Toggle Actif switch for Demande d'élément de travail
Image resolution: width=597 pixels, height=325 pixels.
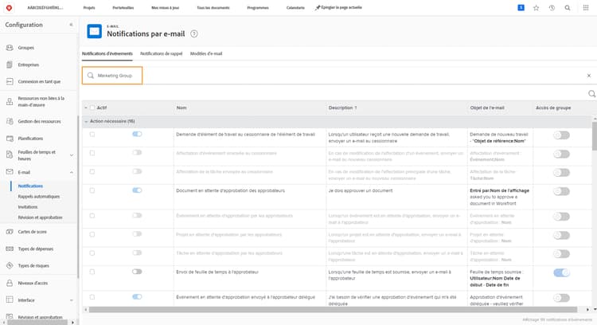pos(137,134)
